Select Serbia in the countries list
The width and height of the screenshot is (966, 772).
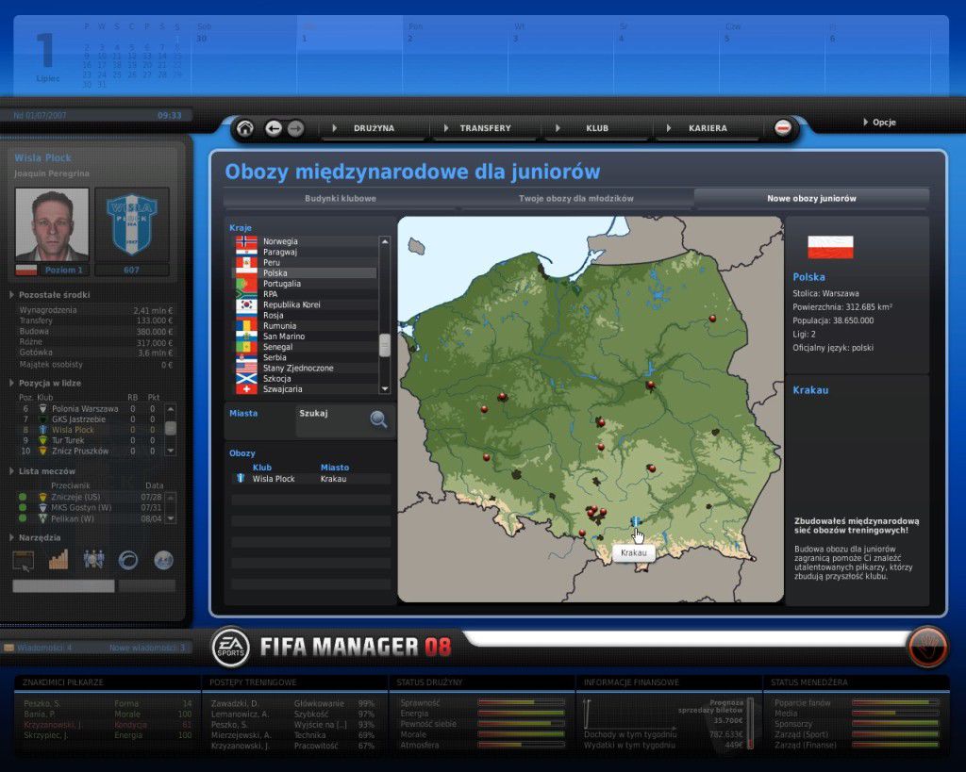[x=306, y=357]
